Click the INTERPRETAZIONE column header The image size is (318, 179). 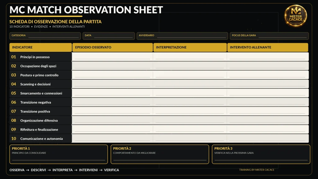[190, 47]
